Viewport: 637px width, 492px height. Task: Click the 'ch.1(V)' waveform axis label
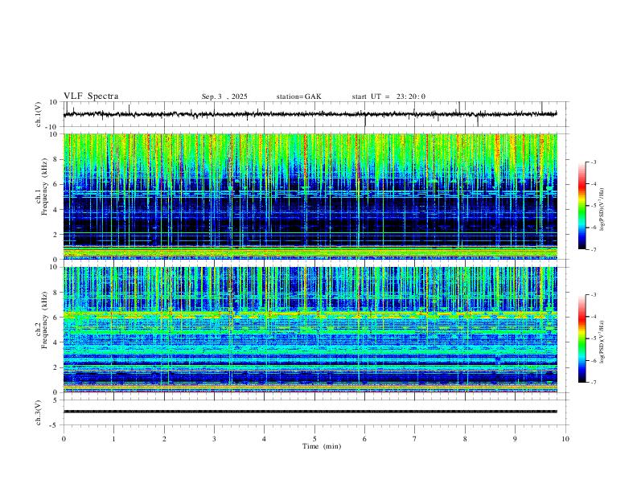pyautogui.click(x=39, y=114)
